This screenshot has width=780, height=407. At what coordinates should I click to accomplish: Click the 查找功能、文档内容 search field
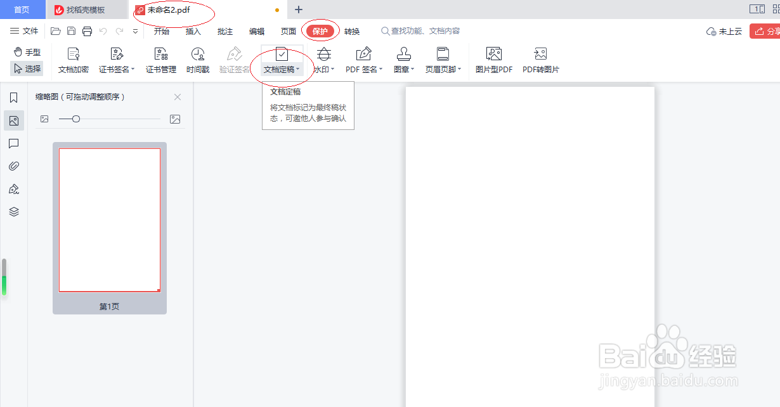[x=420, y=31]
